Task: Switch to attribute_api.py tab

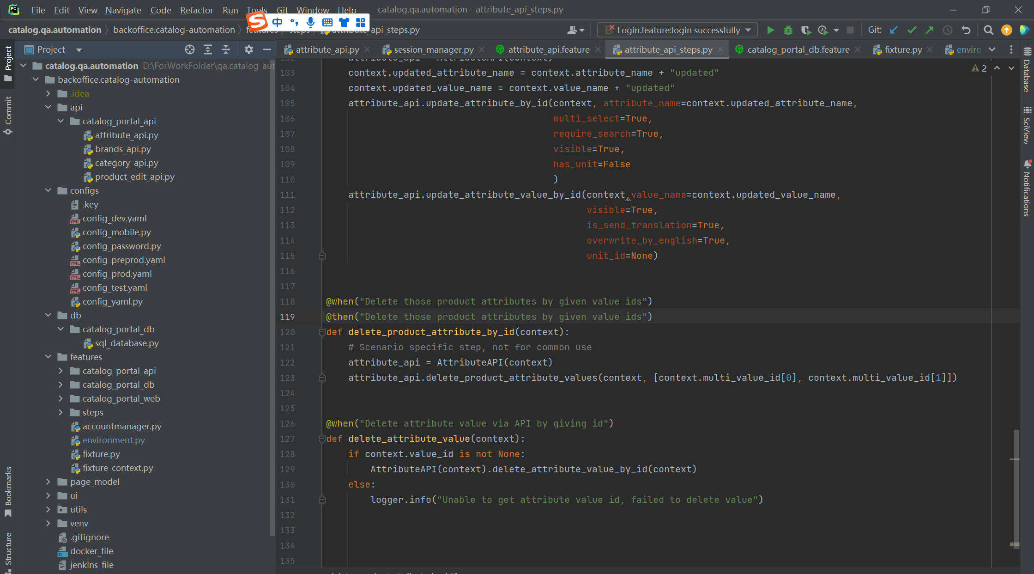Action: coord(327,49)
